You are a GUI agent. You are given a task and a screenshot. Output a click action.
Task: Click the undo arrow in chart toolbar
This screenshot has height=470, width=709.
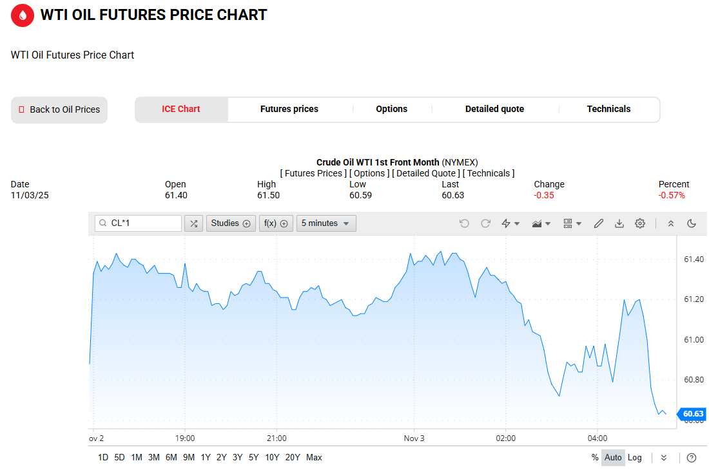click(x=464, y=223)
